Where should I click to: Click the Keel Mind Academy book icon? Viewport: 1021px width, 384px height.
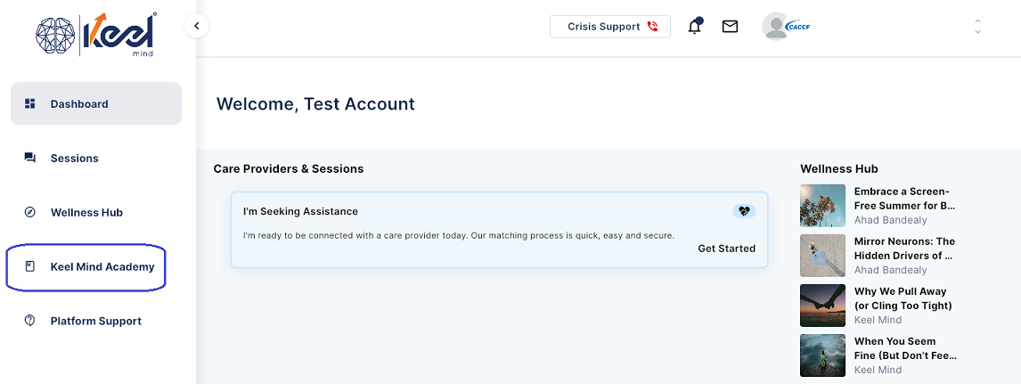[30, 266]
